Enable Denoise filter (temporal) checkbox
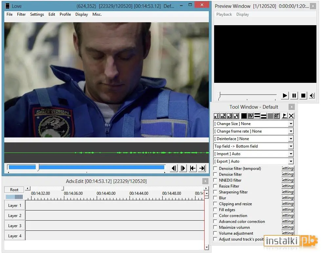The width and height of the screenshot is (322, 253). point(215,169)
